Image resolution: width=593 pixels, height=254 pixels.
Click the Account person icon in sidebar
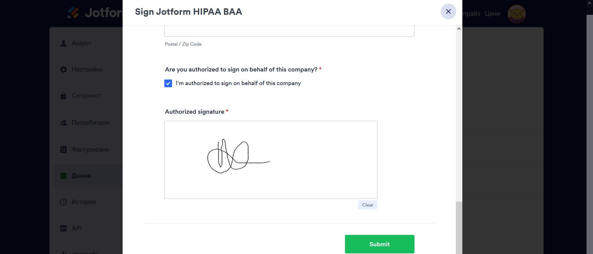[63, 43]
